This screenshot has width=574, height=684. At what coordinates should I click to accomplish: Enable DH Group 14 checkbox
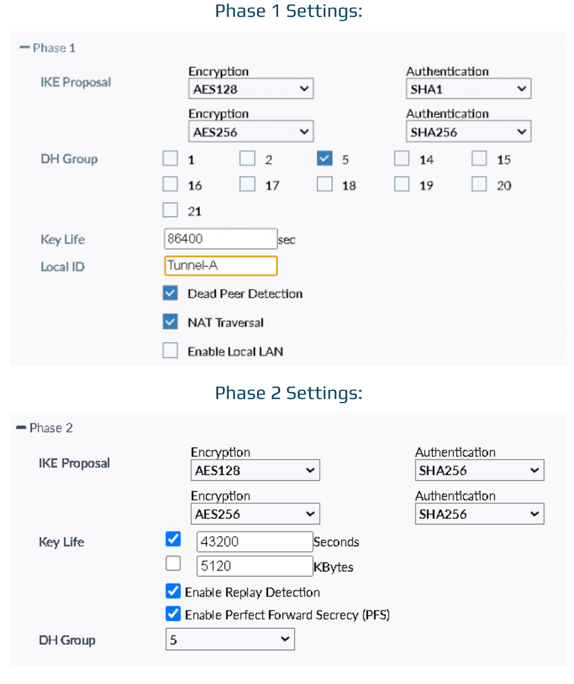pos(402,159)
